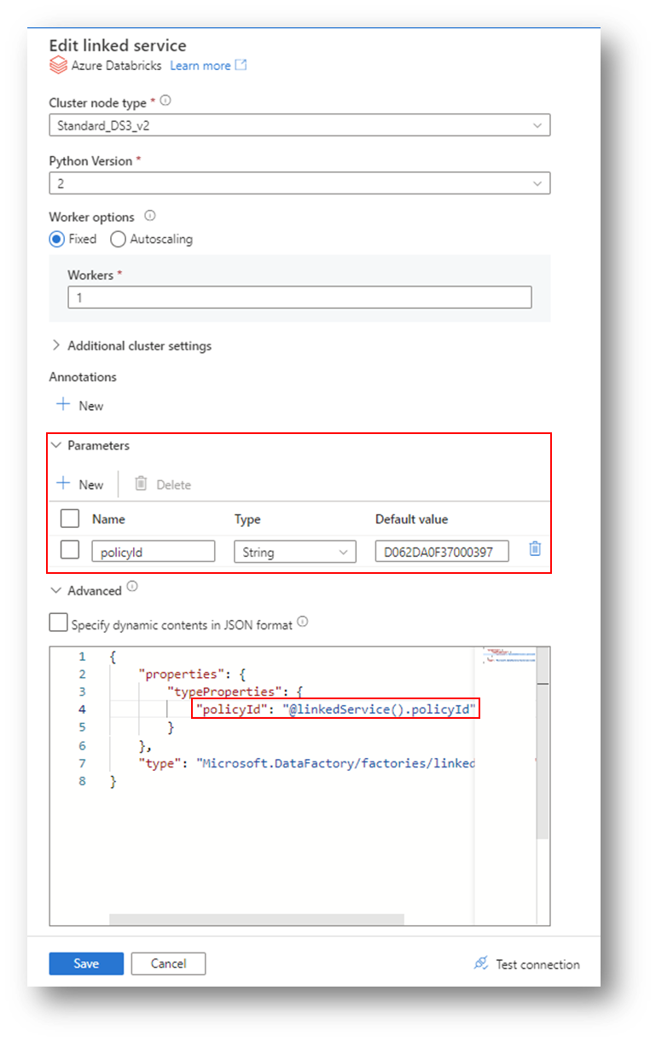Click the "type" key on JSON line 7

click(x=162, y=763)
